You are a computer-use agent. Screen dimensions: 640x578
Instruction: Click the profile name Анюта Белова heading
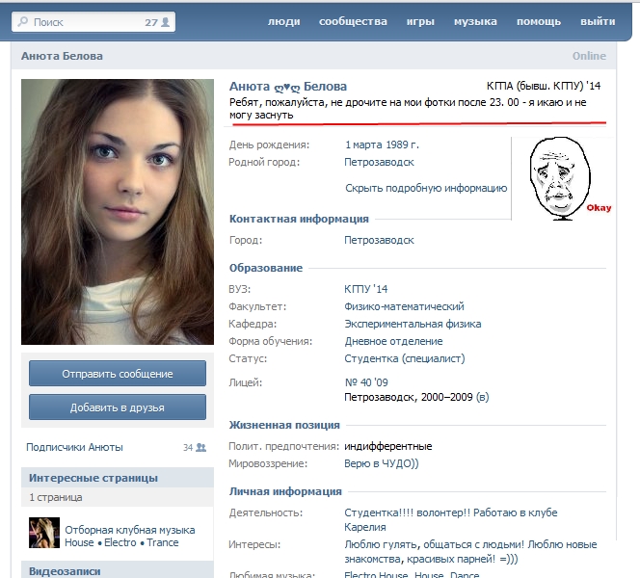288,87
